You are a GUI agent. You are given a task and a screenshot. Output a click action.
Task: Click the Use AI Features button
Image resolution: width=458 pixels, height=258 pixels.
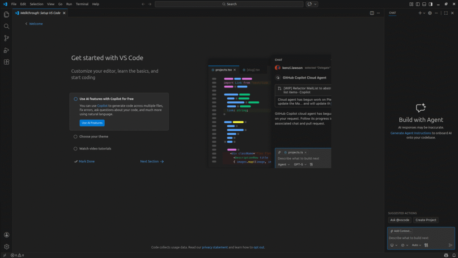(x=92, y=123)
